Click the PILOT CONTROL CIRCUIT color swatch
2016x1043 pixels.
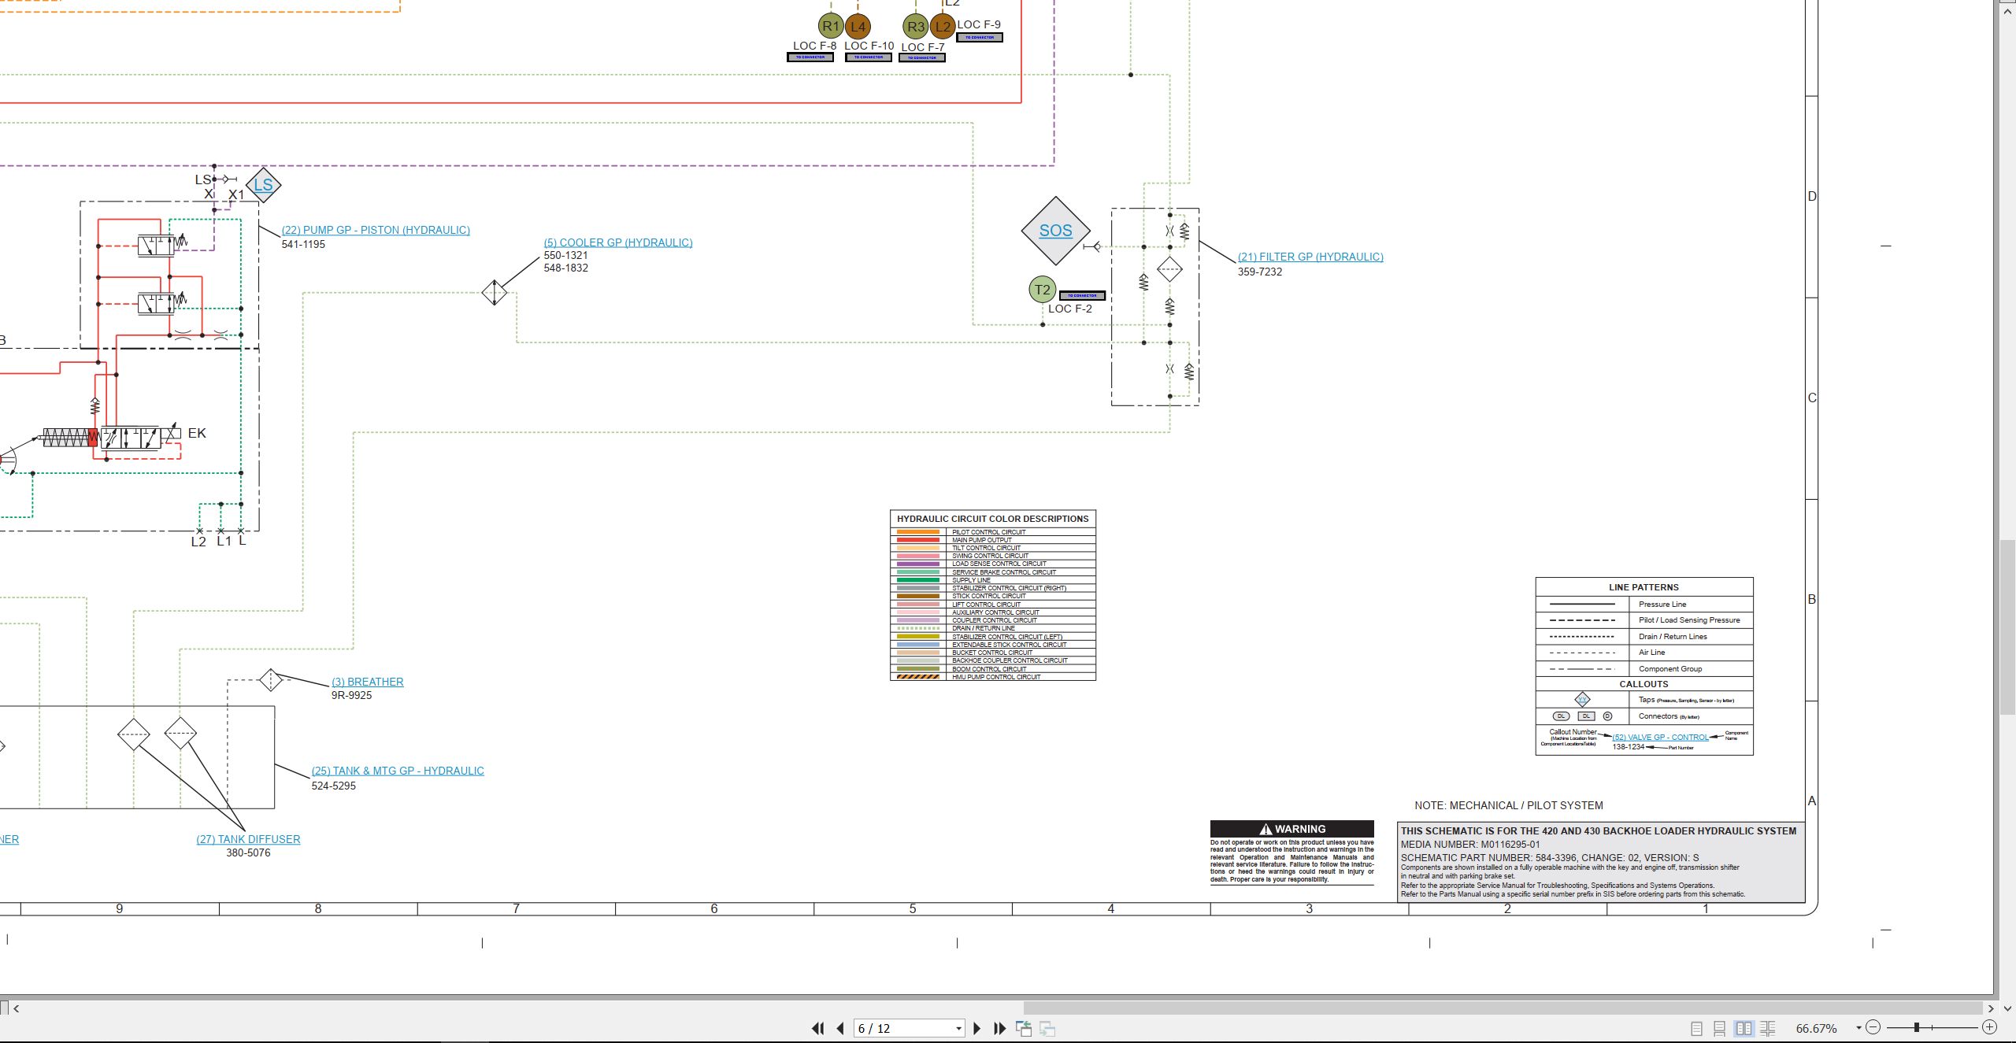918,532
